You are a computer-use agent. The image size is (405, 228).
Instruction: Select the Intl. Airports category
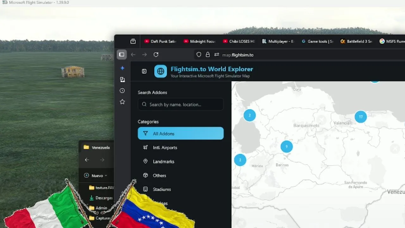(x=181, y=147)
